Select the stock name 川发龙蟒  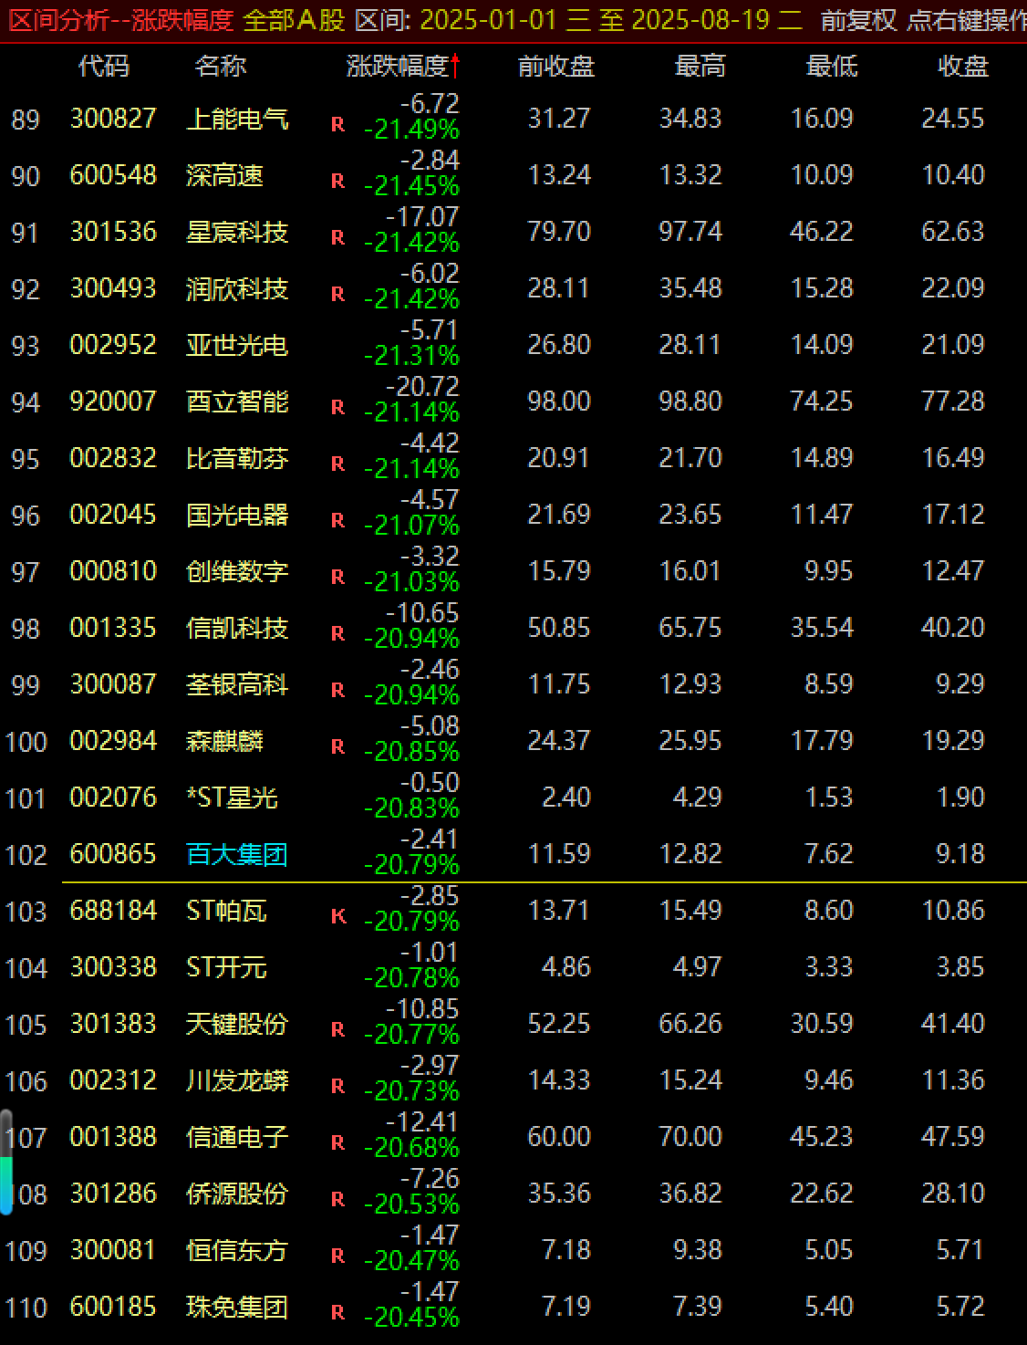(237, 1080)
